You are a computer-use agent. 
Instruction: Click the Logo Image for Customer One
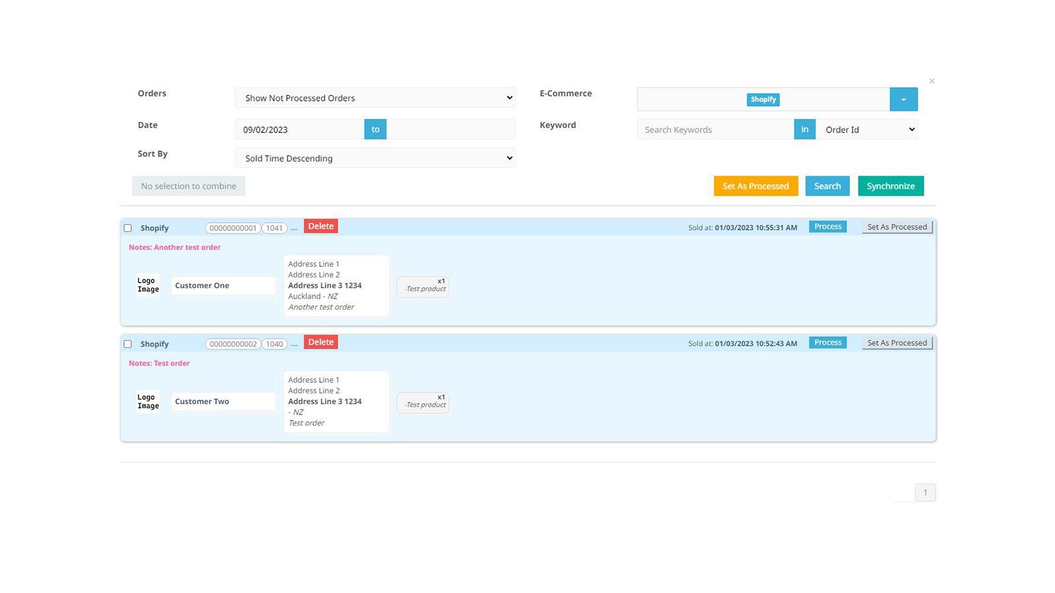tap(147, 285)
